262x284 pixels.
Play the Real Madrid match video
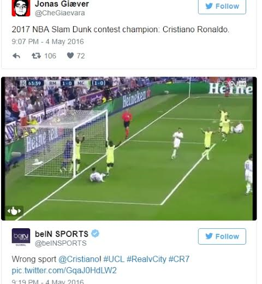pos(129,149)
